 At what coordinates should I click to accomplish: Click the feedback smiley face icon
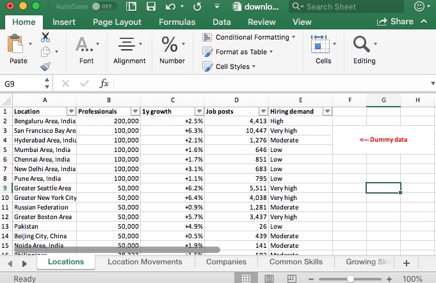(421, 7)
